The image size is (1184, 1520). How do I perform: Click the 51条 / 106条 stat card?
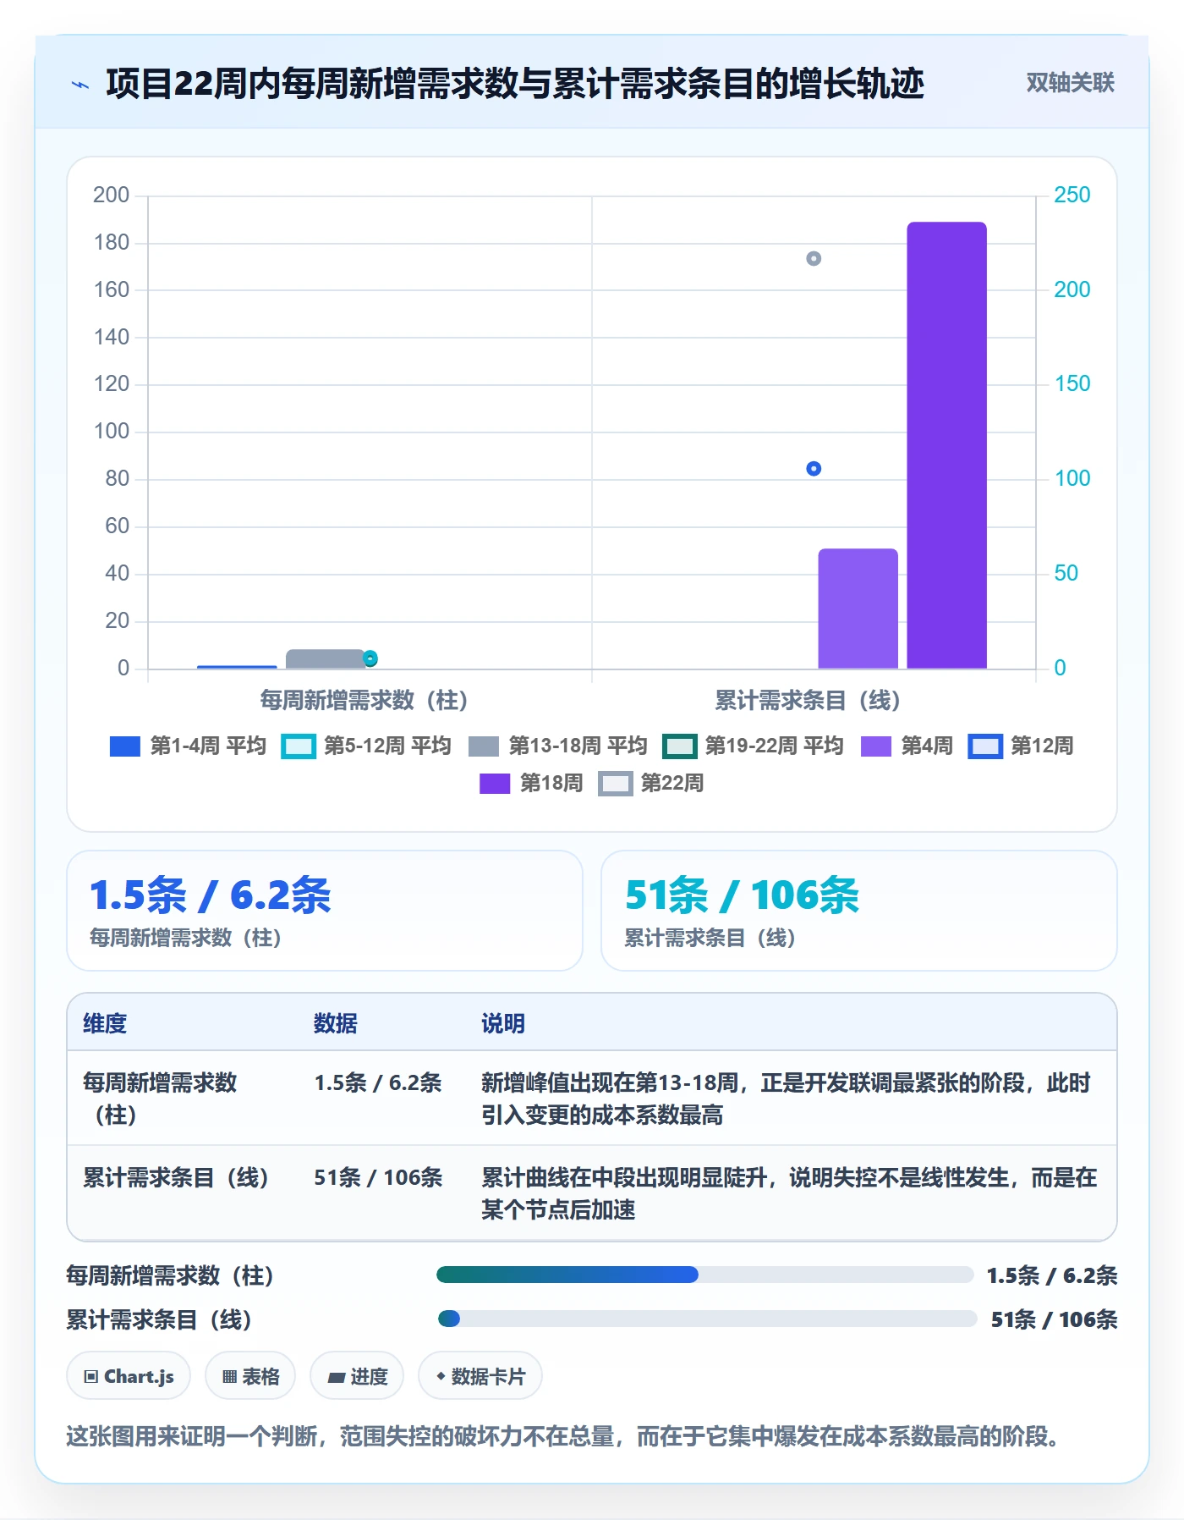pyautogui.click(x=859, y=911)
